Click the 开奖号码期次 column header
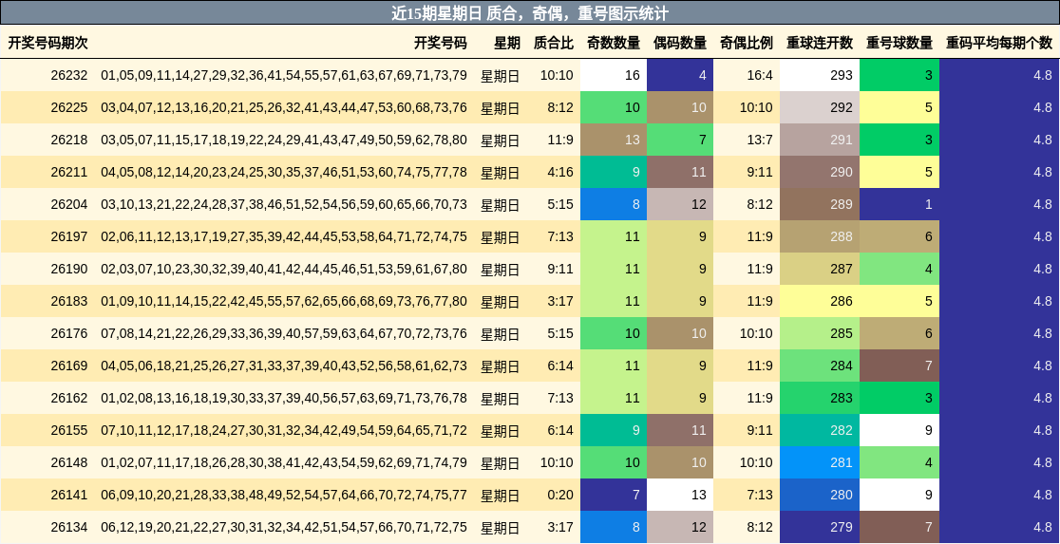This screenshot has height=544, width=1060. 48,44
